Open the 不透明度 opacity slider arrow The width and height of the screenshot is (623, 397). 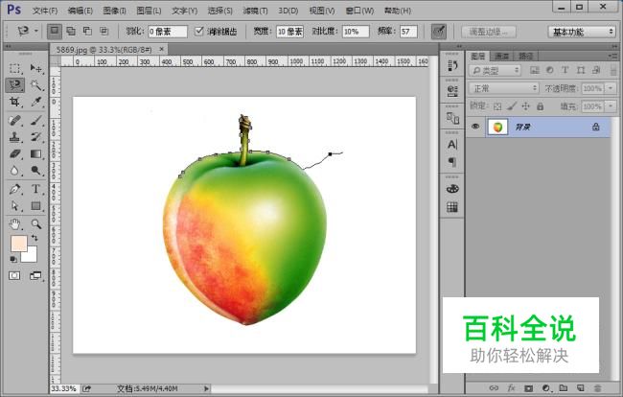611,88
